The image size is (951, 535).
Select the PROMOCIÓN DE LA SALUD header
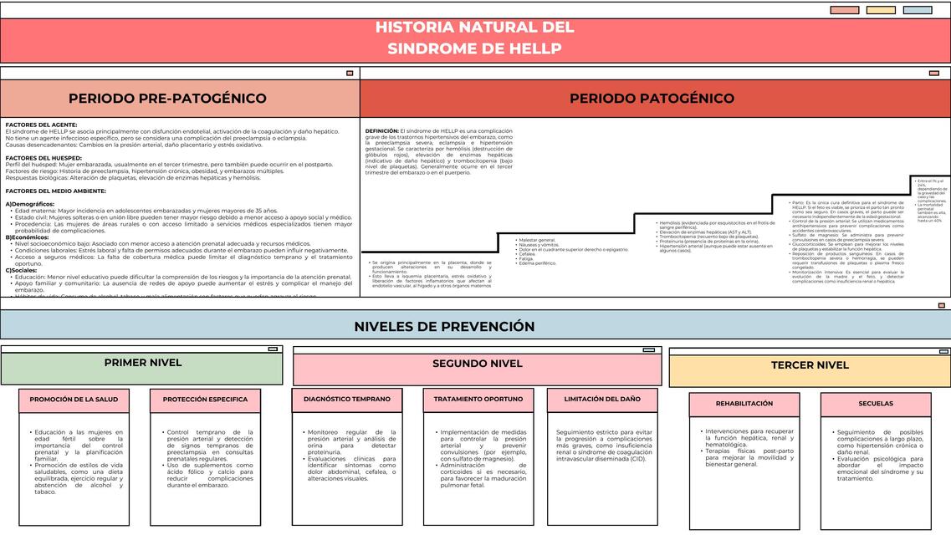(76, 400)
